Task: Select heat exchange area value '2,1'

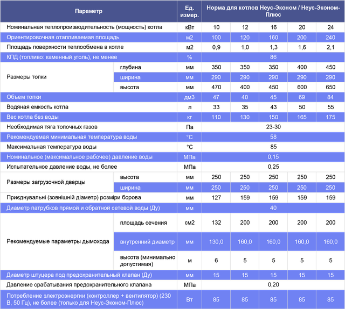Action: [330, 47]
